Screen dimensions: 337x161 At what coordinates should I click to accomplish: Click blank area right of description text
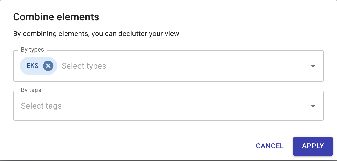[254, 34]
